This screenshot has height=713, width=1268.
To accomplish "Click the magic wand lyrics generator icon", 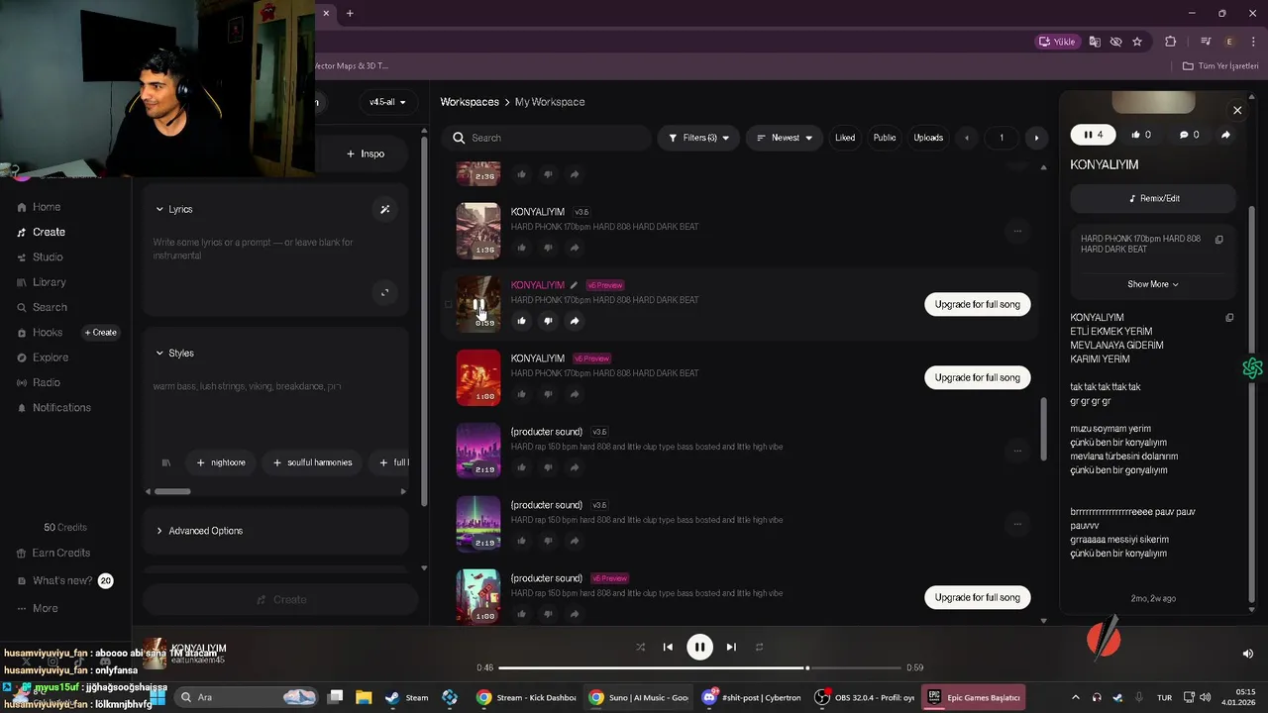I will click(385, 209).
